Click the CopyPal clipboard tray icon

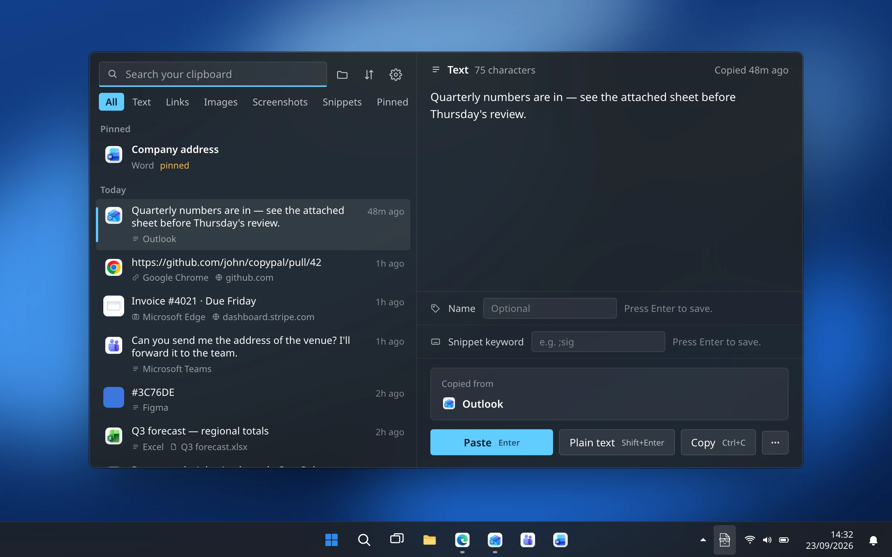click(x=724, y=540)
